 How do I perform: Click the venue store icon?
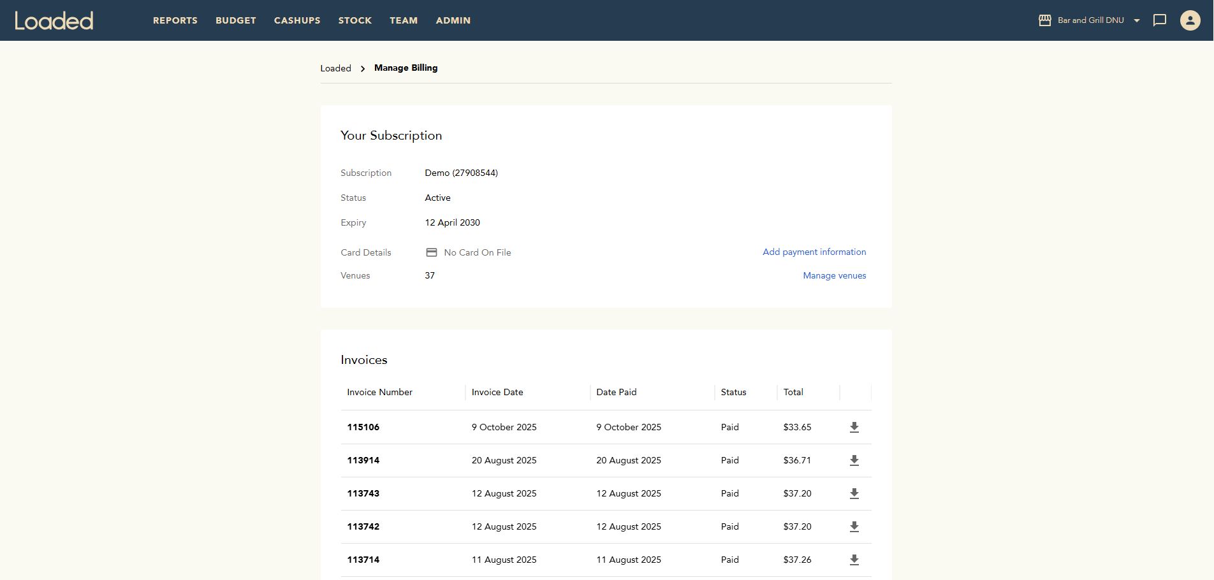pos(1045,20)
